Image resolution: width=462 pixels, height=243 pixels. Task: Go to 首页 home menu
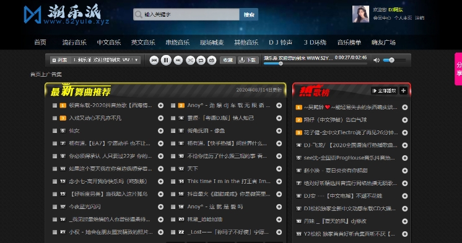(x=40, y=43)
